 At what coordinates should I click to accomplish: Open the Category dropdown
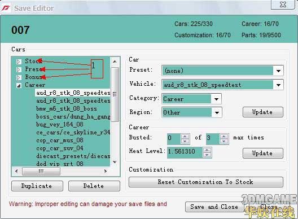[x=216, y=99]
